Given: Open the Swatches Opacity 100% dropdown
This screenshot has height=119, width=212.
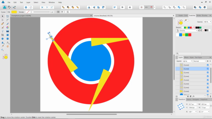Looking at the screenshot, I should click(210, 22).
